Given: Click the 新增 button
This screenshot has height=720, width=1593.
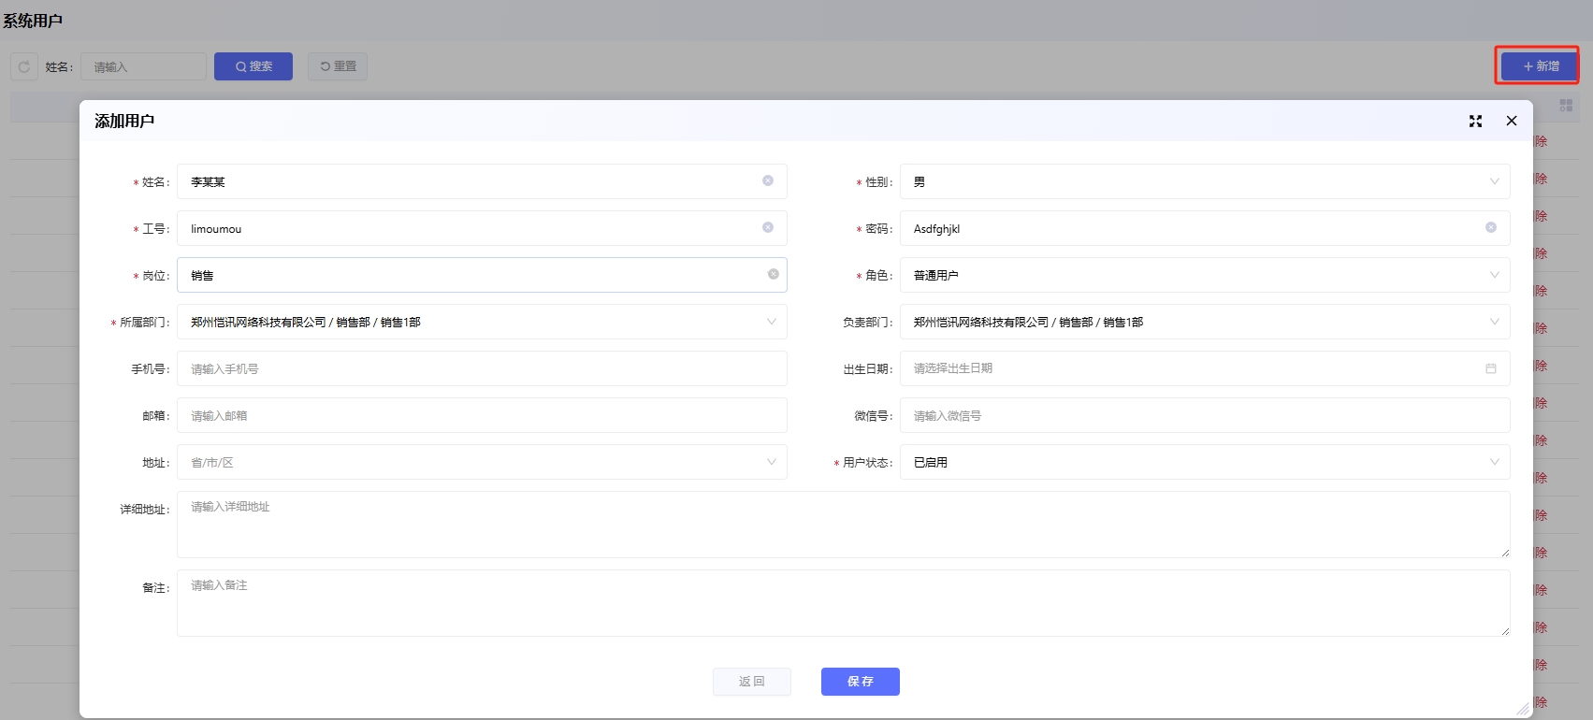Looking at the screenshot, I should coord(1540,66).
